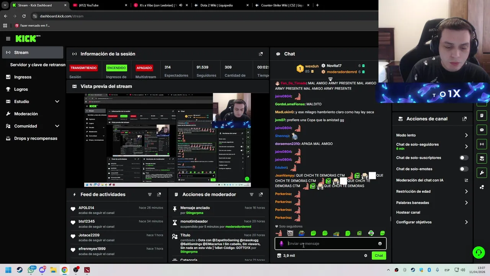Open the green headset support bubble

(x=479, y=252)
